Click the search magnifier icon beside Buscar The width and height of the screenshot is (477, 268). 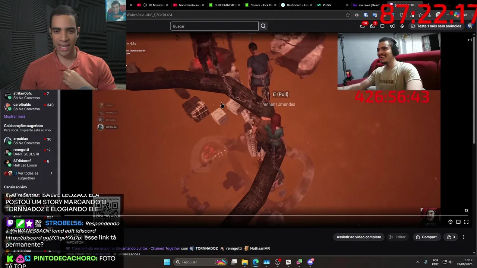click(263, 26)
